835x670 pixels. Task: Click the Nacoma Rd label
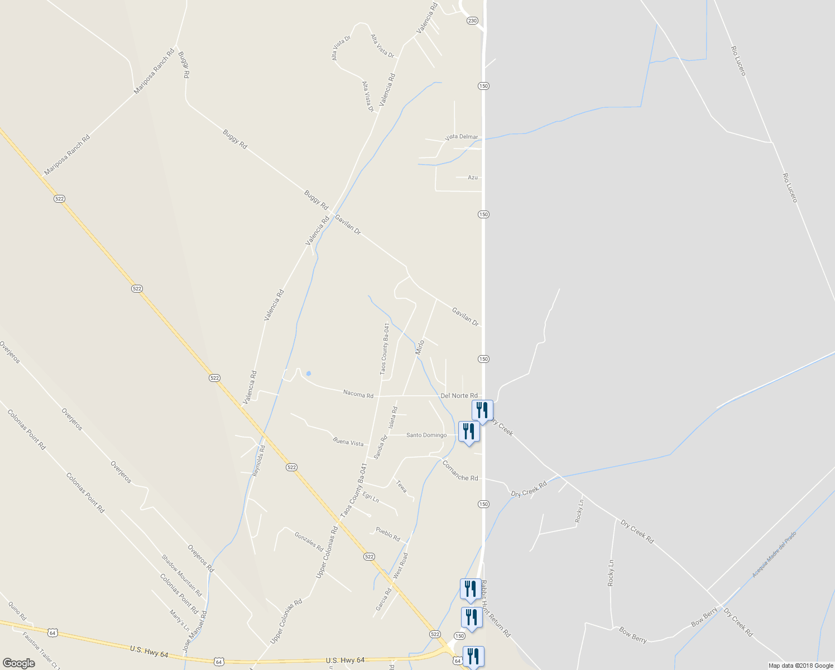point(358,394)
